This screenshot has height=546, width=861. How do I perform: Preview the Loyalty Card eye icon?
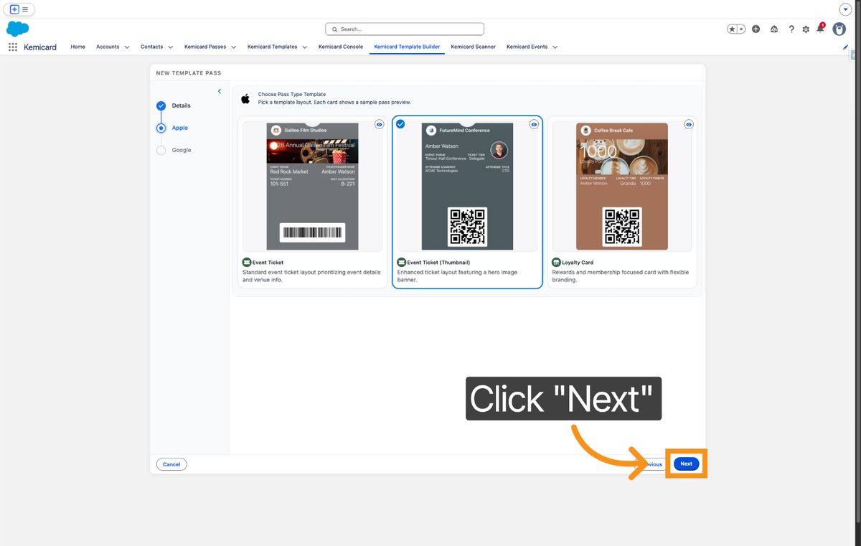coord(689,124)
